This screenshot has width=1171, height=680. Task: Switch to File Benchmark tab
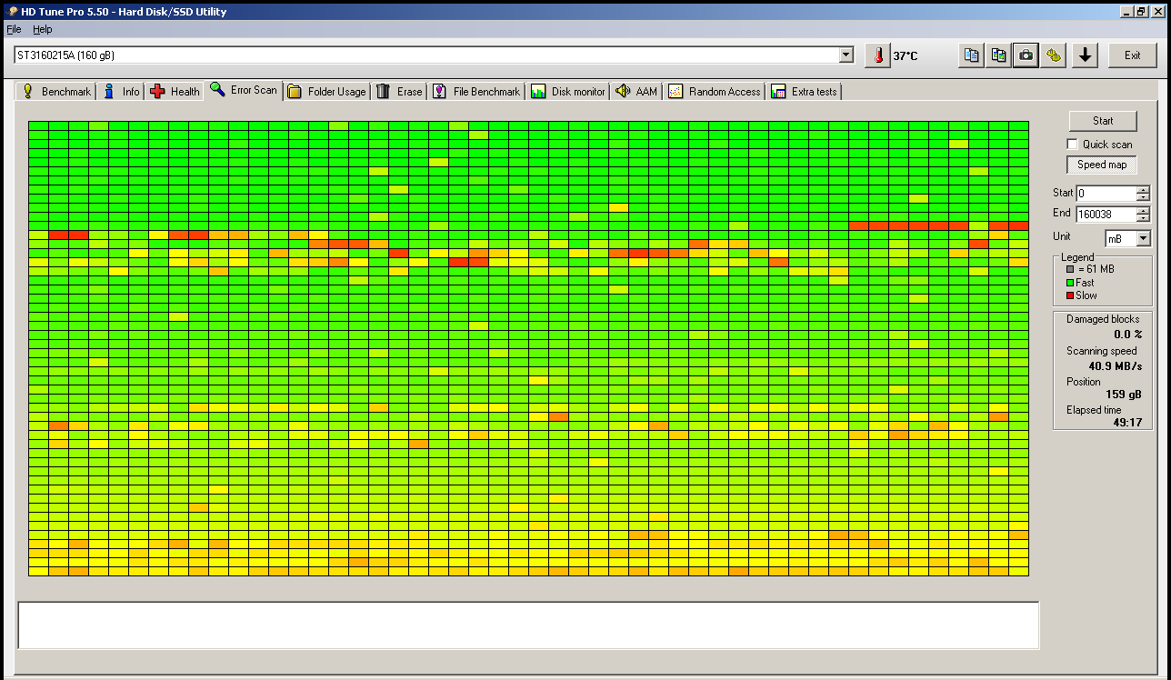(x=476, y=92)
